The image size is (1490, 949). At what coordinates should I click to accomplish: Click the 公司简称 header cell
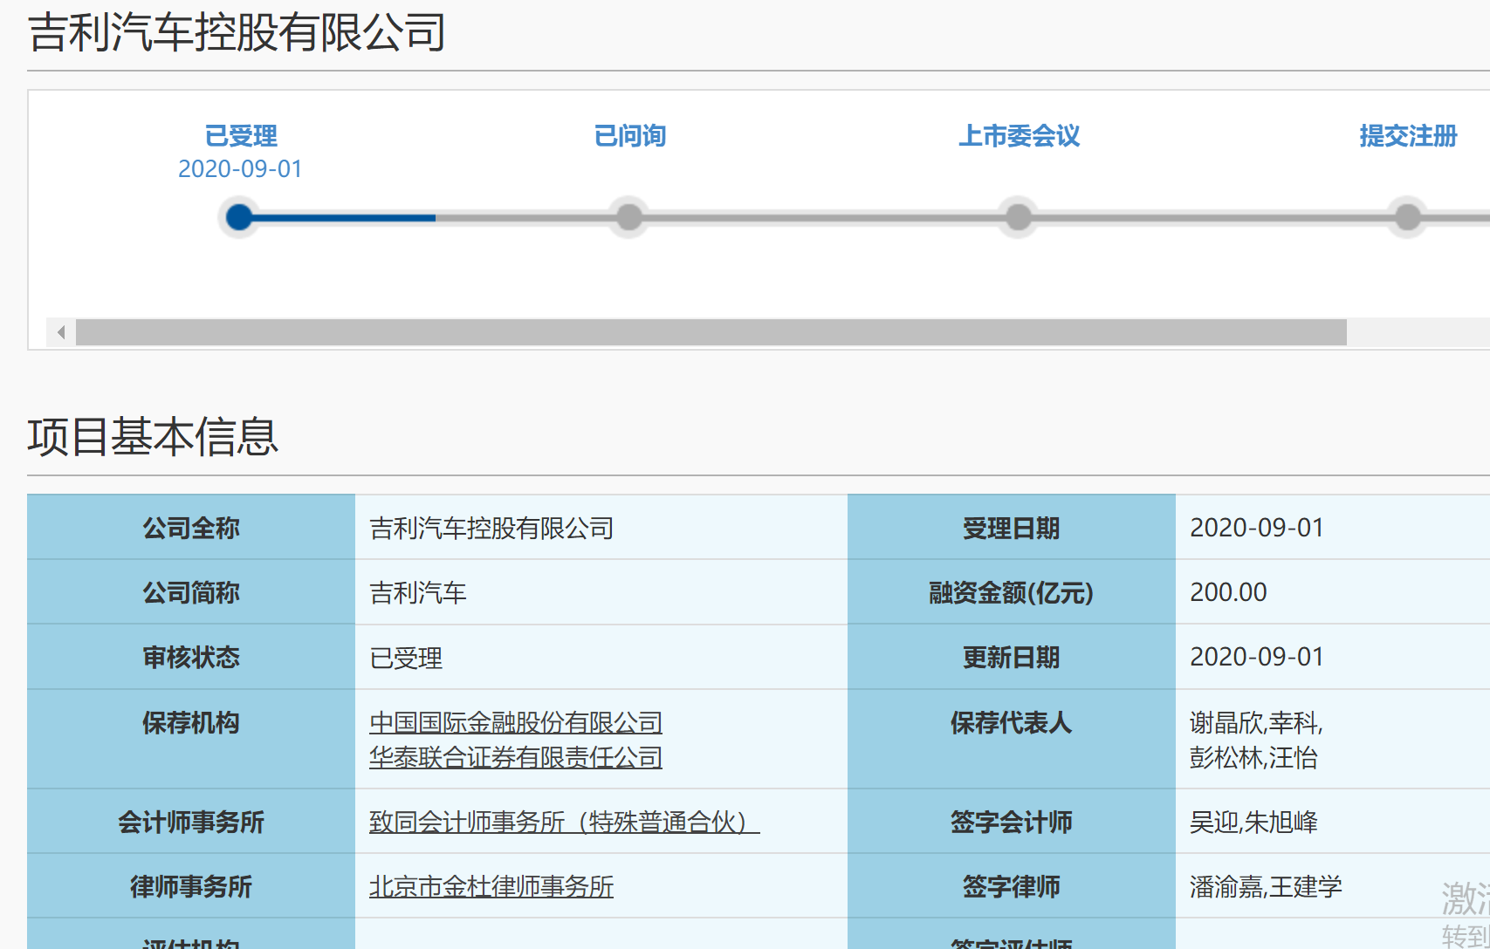click(x=191, y=592)
